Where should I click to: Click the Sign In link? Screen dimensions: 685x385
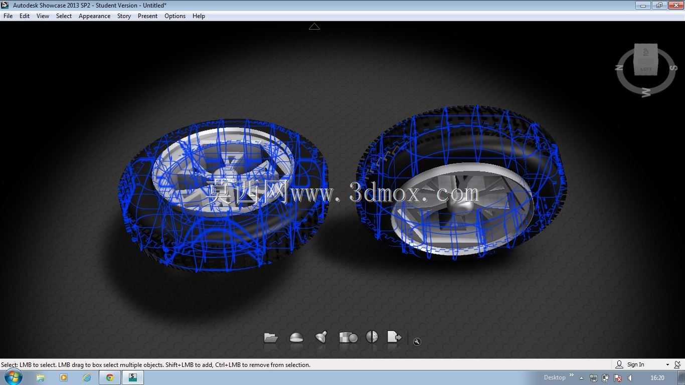tap(635, 365)
